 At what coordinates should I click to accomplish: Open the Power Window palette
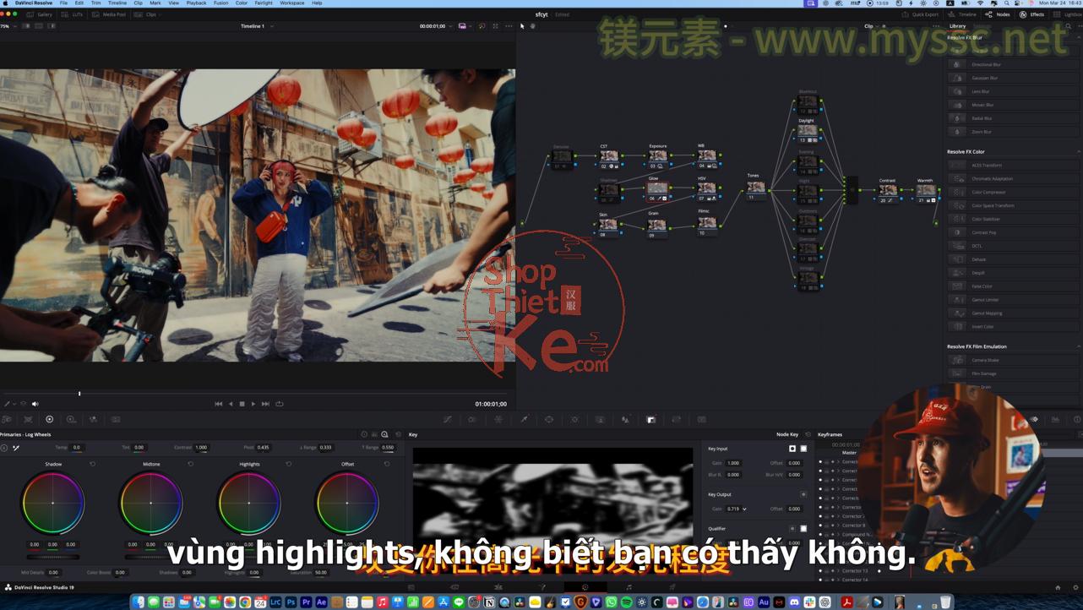[x=549, y=419]
